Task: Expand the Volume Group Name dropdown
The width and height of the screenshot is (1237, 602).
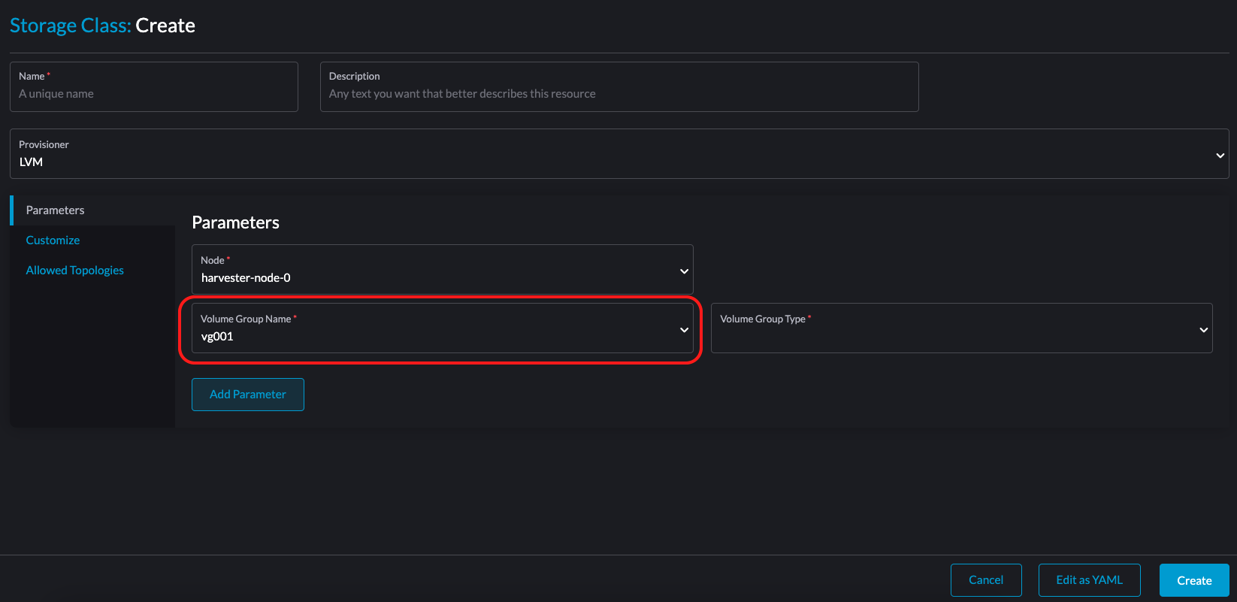Action: pyautogui.click(x=442, y=329)
